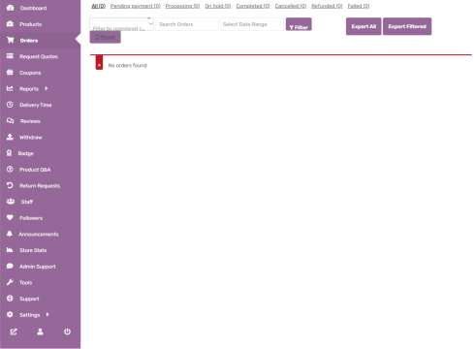Click the Export All button

tap(363, 26)
